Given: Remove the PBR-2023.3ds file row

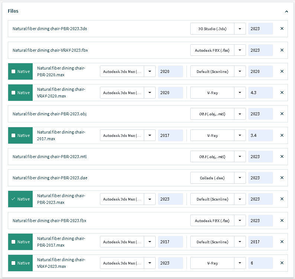Looking at the screenshot, I should (282, 29).
